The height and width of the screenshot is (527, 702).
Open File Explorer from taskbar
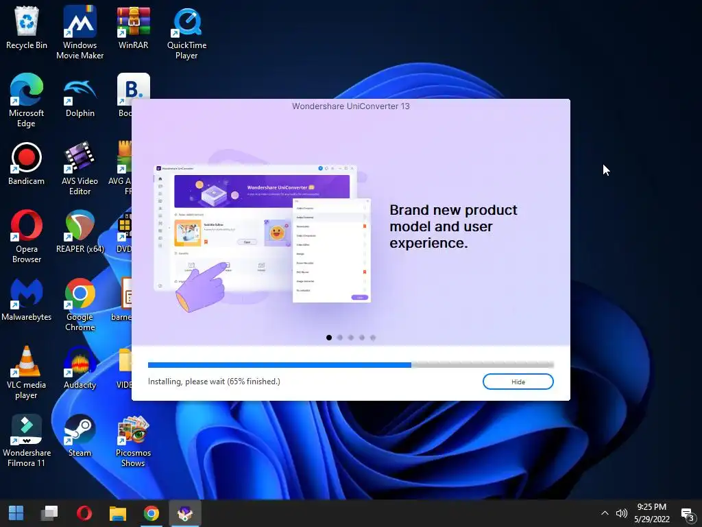click(x=118, y=513)
